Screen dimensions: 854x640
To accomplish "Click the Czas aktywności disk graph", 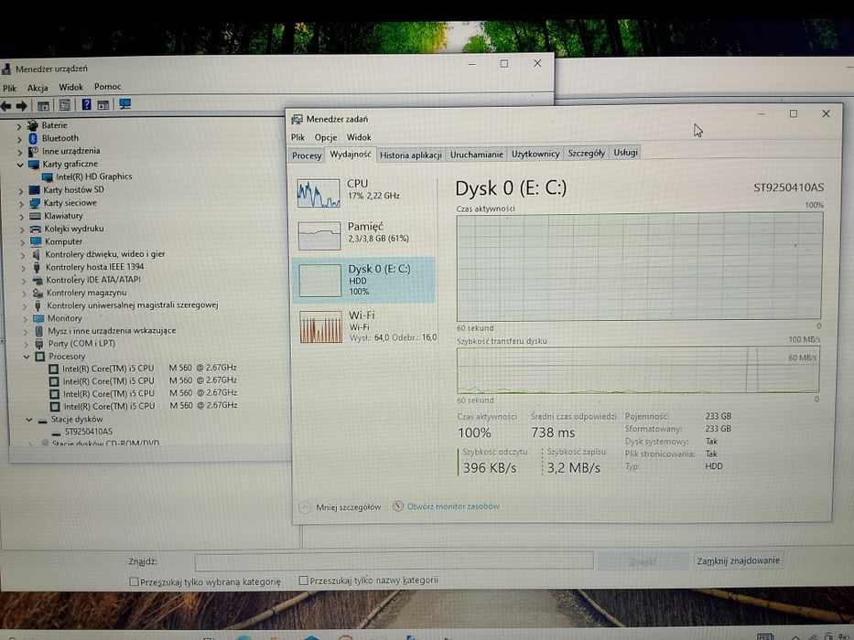I will coord(638,267).
